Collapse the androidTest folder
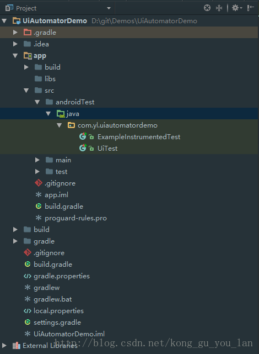The width and height of the screenshot is (259, 354). click(37, 102)
